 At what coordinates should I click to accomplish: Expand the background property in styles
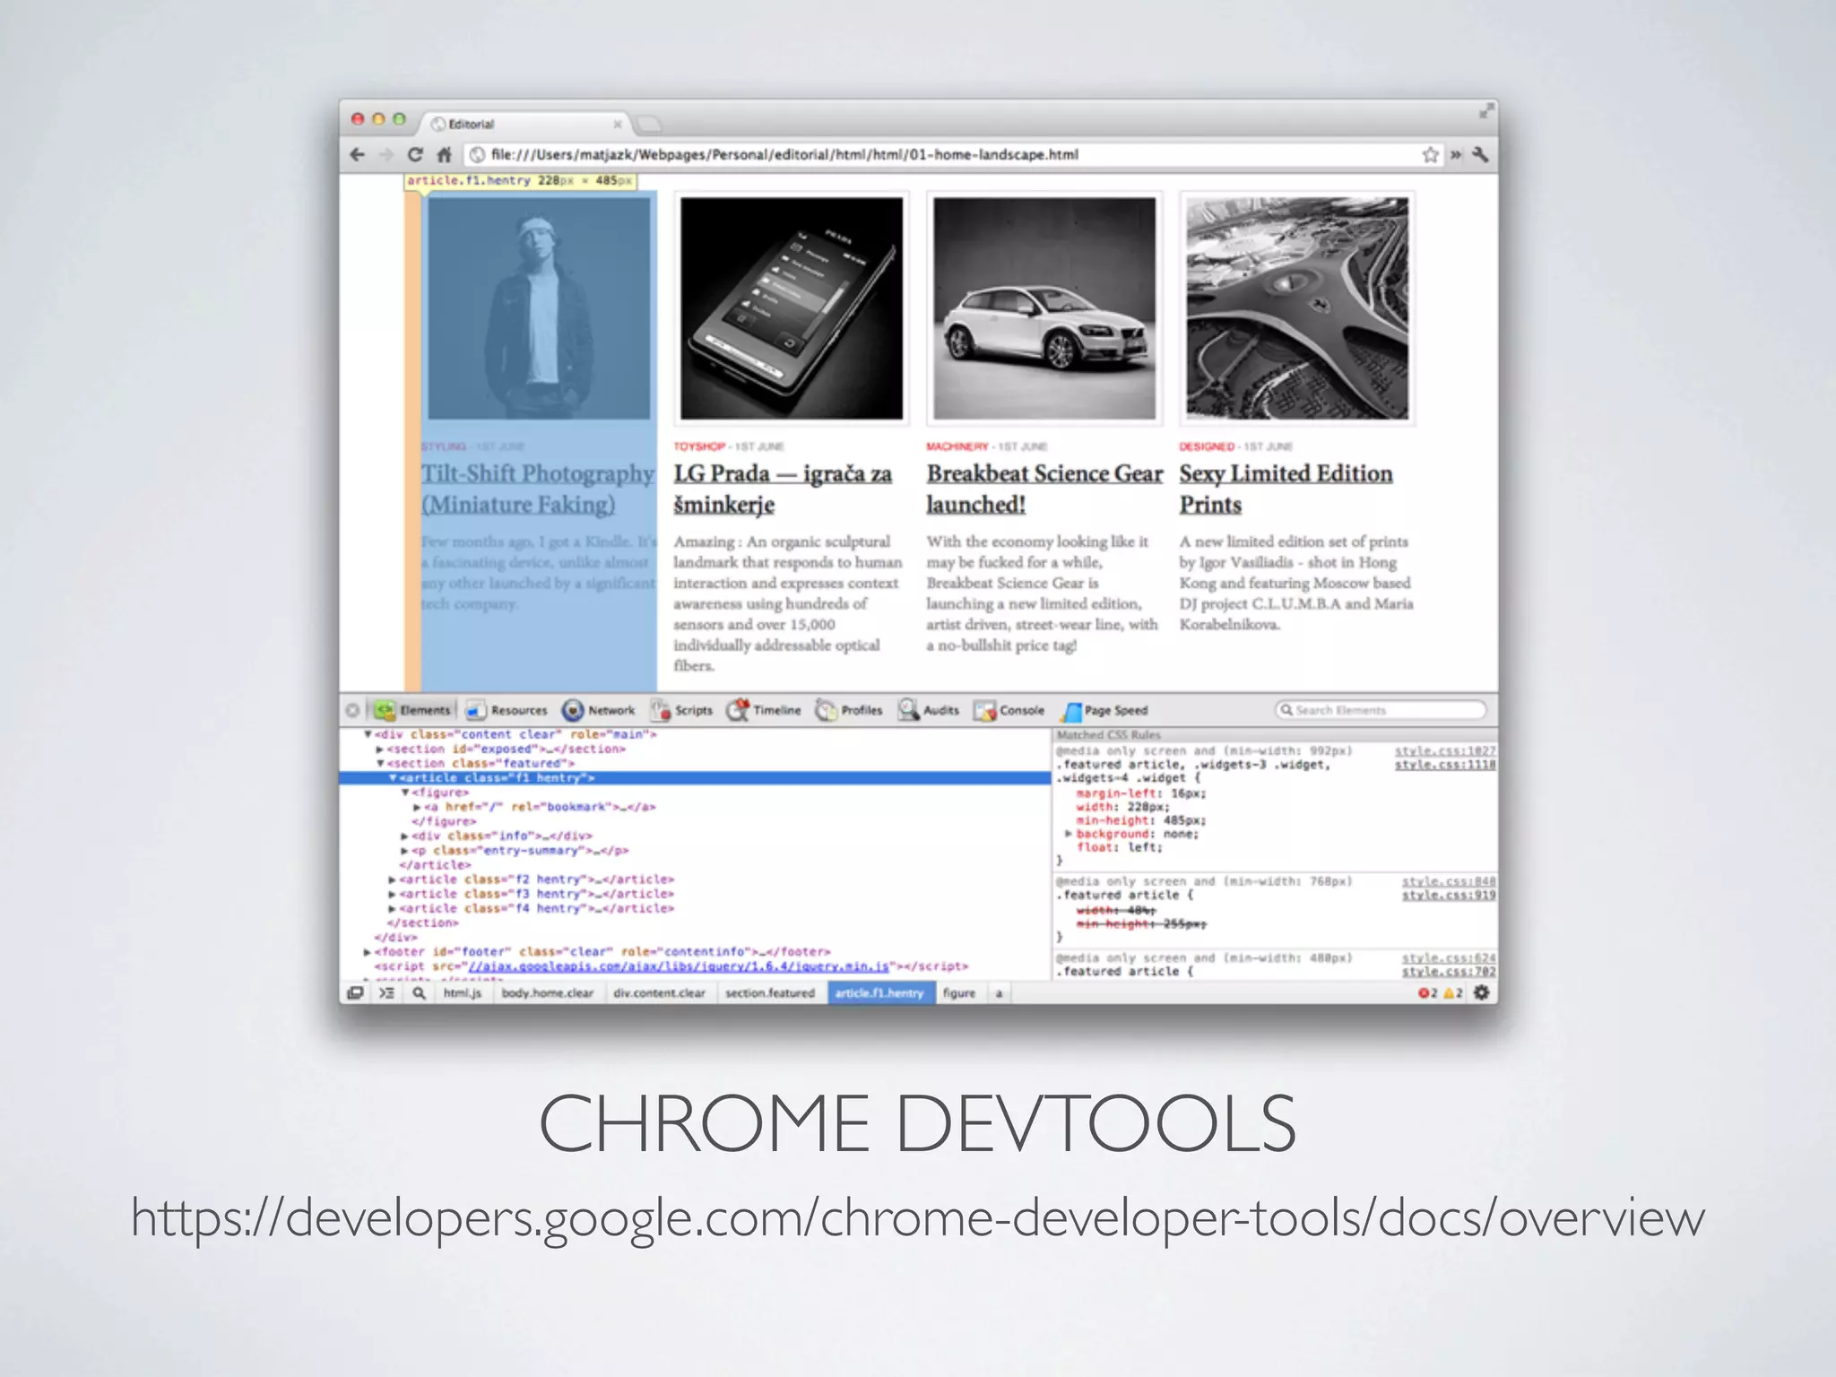1069,834
